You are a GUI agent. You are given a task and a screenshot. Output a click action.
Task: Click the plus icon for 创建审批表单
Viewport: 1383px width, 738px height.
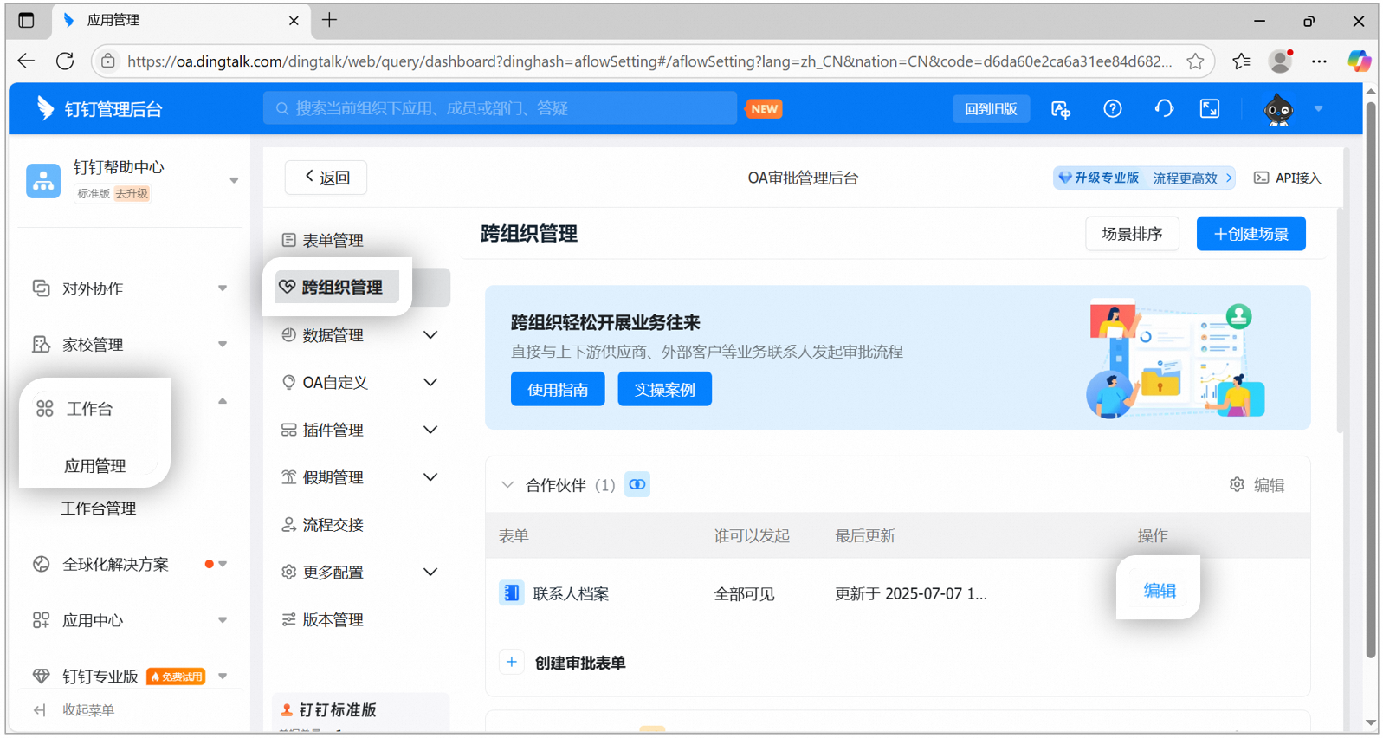click(x=512, y=663)
